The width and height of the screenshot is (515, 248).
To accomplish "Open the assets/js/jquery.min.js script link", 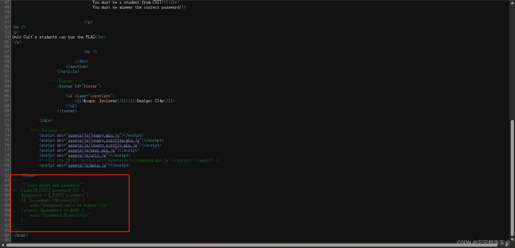I will point(94,135).
